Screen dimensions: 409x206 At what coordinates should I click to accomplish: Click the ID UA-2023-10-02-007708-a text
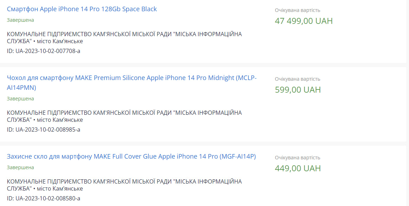(x=44, y=51)
